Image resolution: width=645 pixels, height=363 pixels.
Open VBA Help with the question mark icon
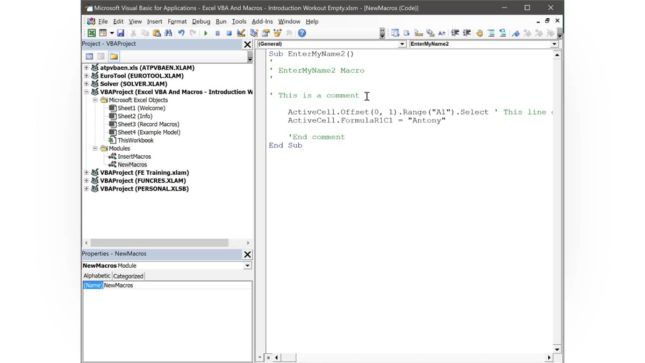coord(302,33)
